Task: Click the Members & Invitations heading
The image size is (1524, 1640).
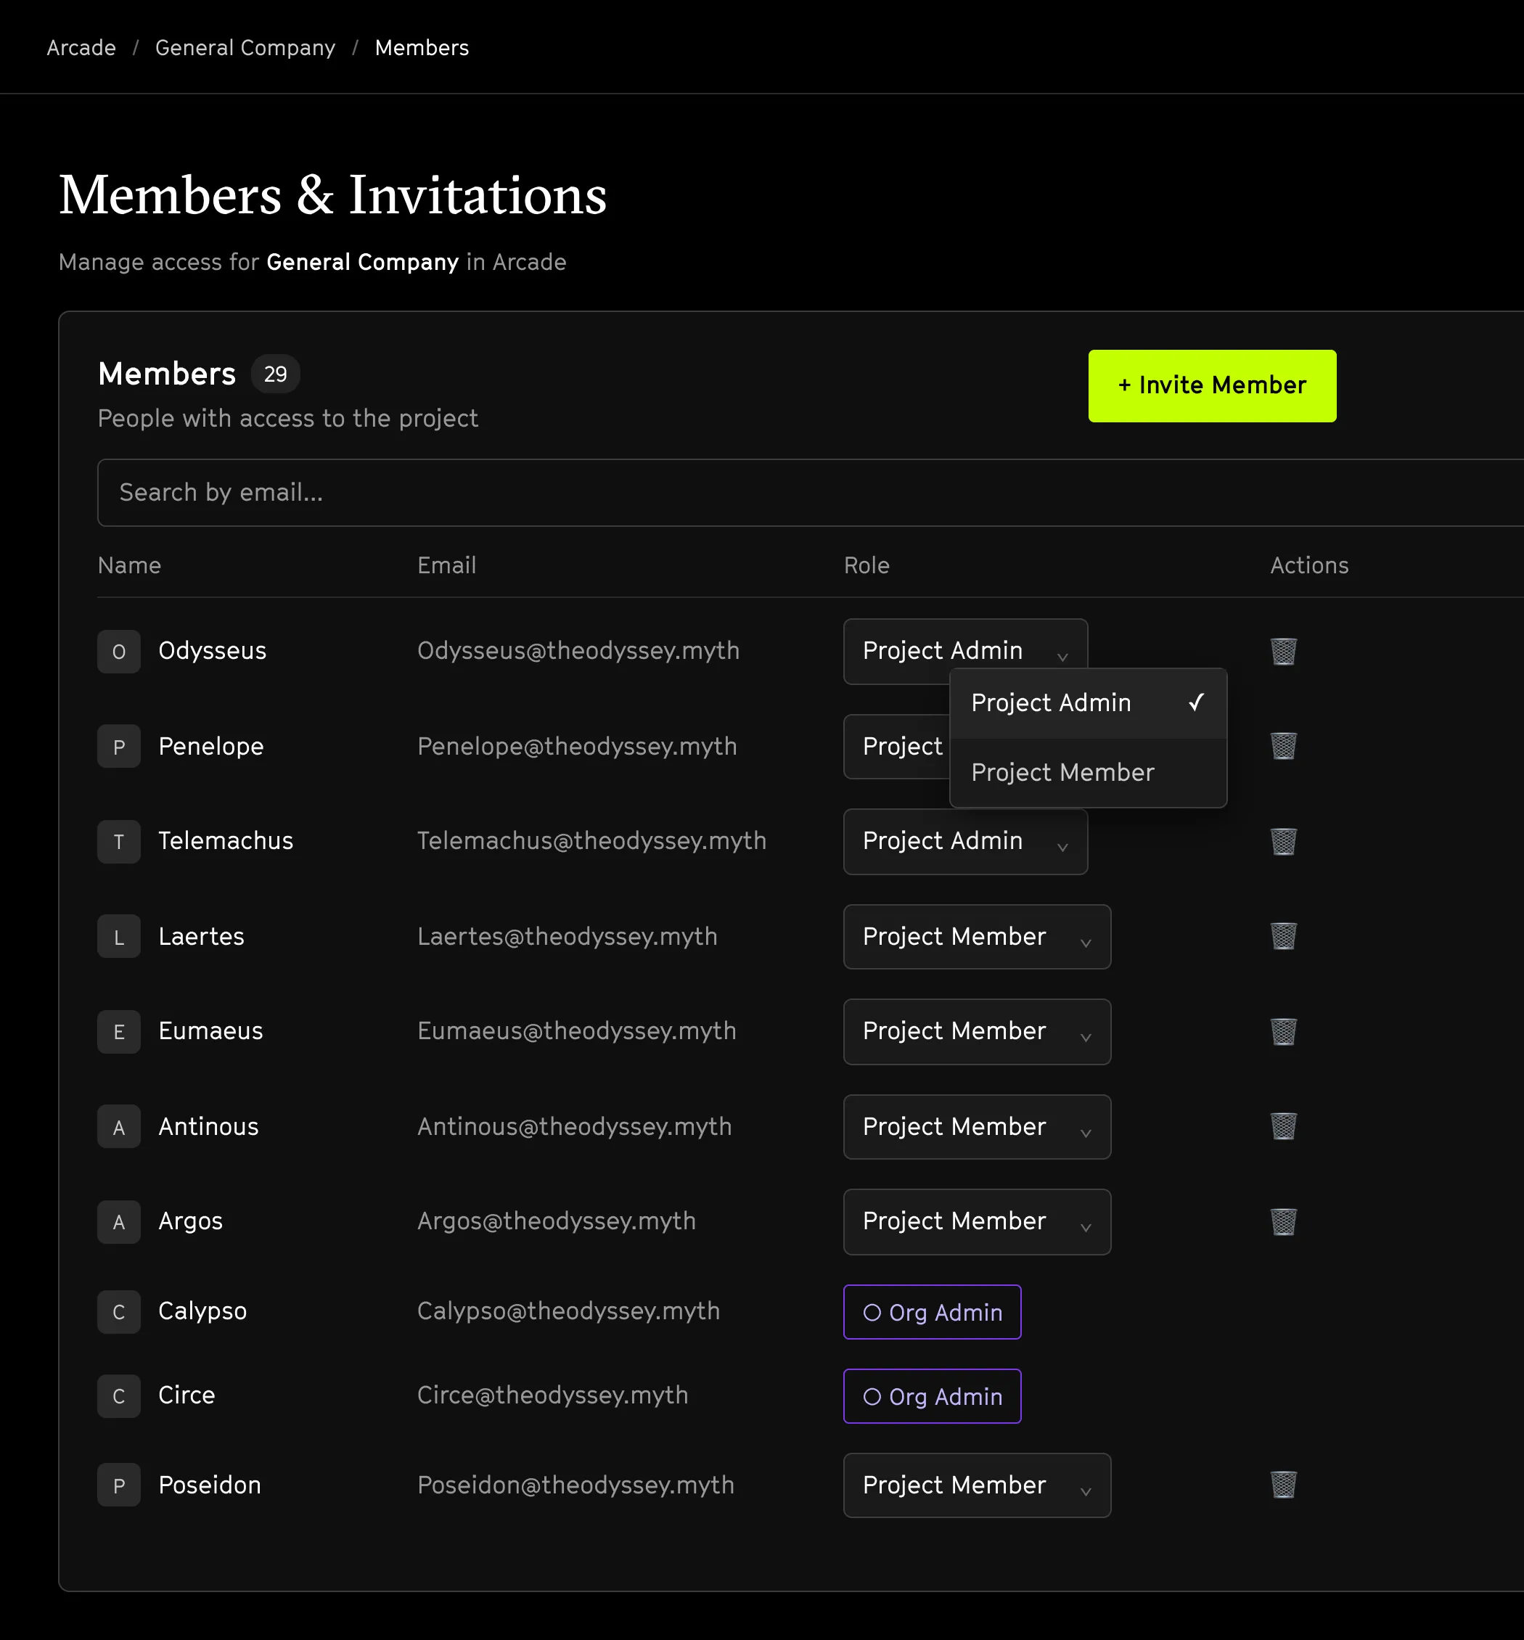Action: click(x=332, y=195)
